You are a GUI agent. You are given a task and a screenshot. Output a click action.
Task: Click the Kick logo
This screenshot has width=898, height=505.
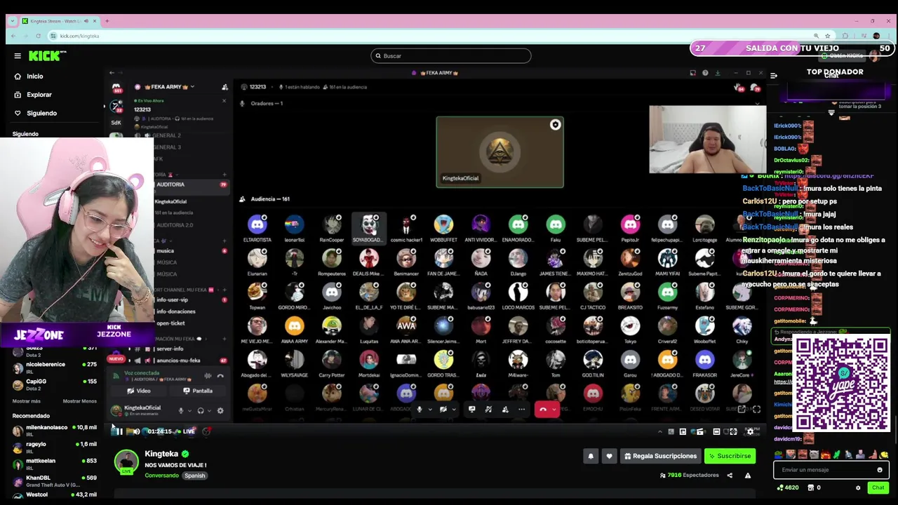(x=48, y=56)
